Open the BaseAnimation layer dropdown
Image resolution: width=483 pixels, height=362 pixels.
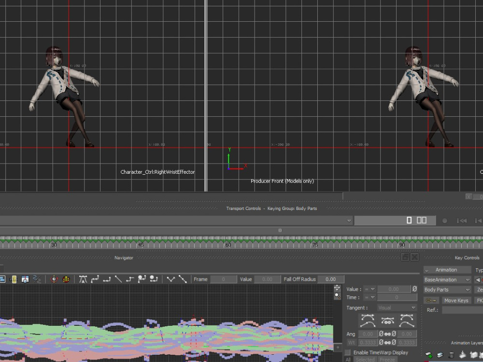coord(447,279)
